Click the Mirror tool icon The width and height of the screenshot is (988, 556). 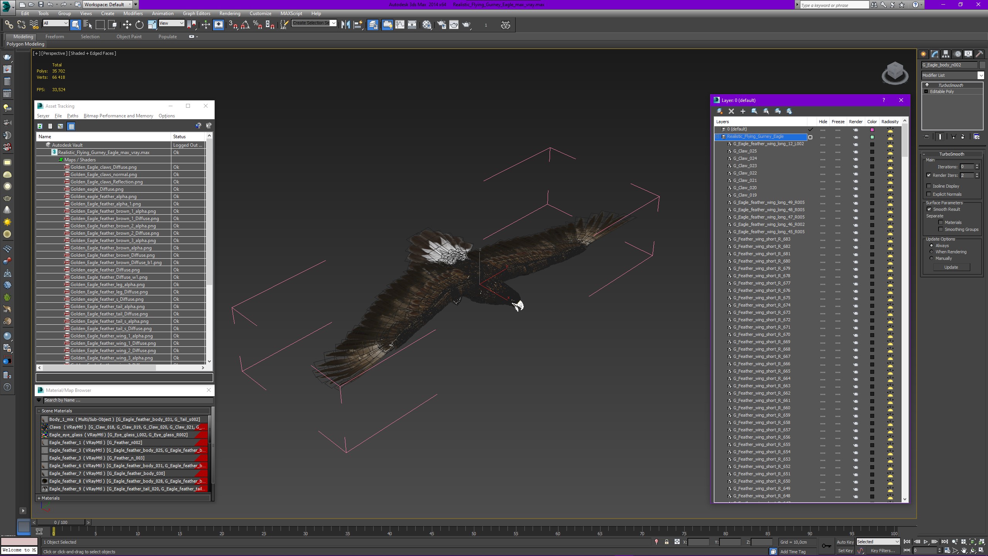coord(345,25)
